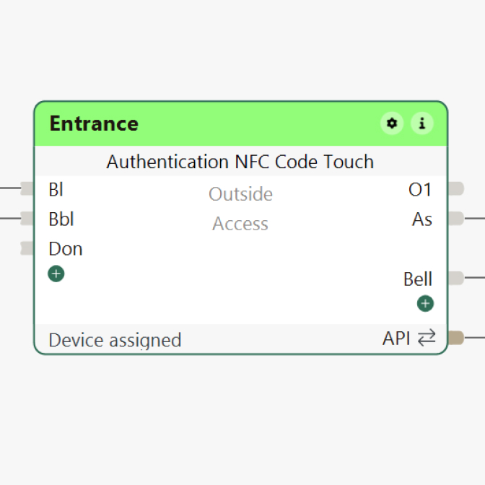Select the Access parameter text

tap(240, 224)
